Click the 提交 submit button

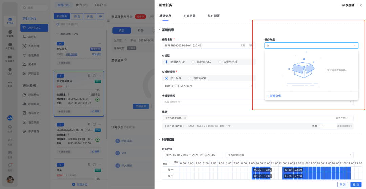pyautogui.click(x=356, y=184)
